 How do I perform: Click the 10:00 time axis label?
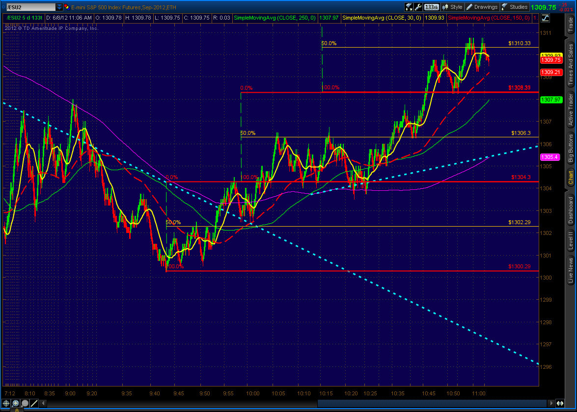coord(252,393)
